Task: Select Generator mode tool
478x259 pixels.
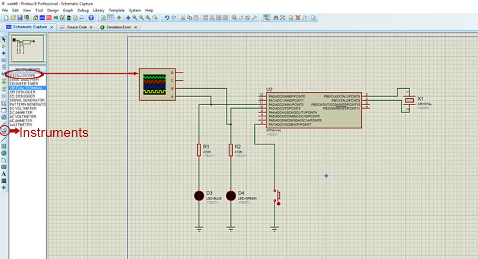Action: [4, 117]
